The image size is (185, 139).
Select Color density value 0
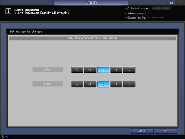[103, 70]
